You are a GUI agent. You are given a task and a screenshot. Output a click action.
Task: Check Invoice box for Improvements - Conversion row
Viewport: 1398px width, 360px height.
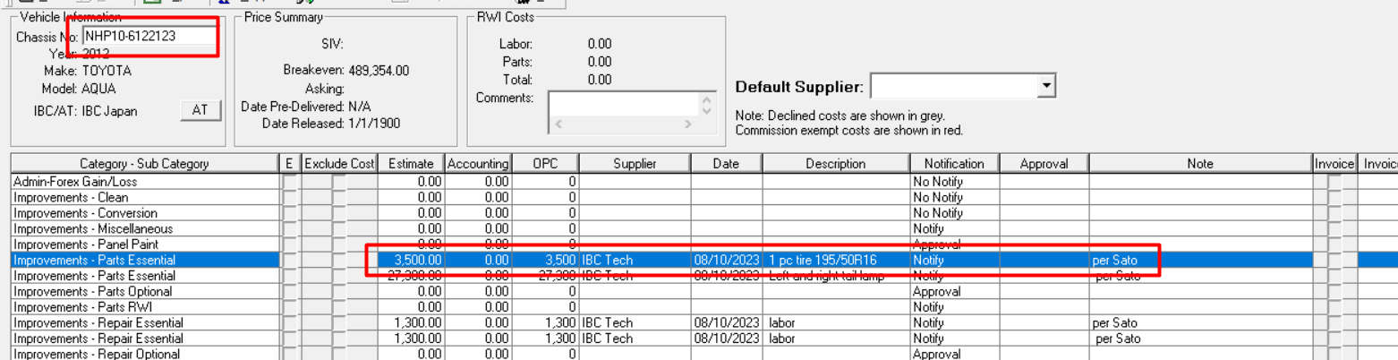coord(1334,213)
